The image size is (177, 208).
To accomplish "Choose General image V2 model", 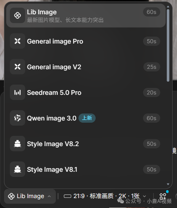I will (86, 67).
